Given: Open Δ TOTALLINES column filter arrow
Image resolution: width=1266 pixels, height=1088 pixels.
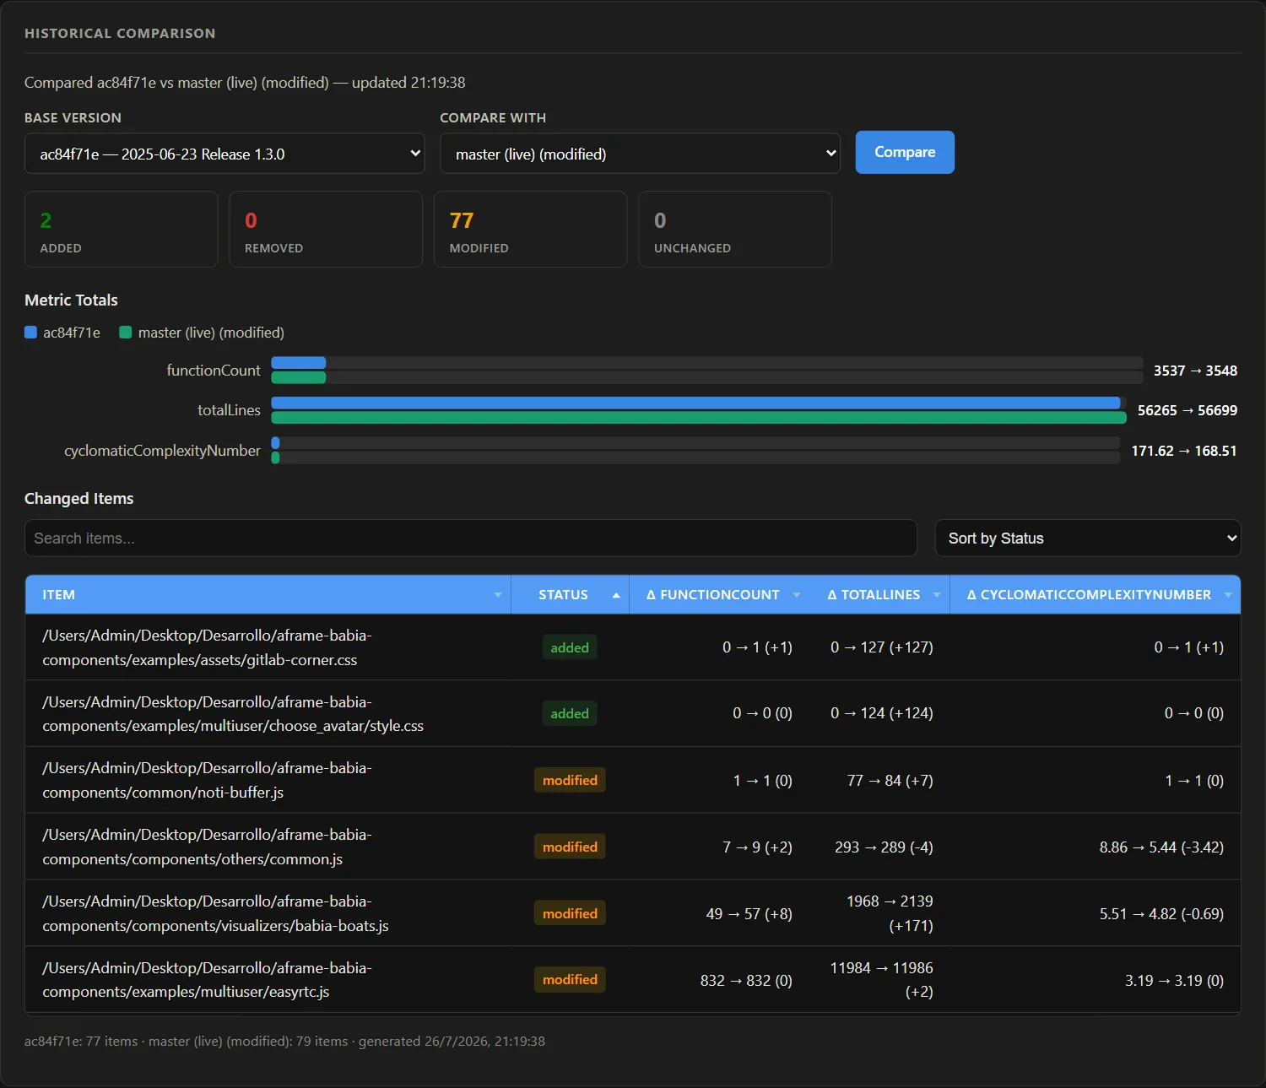Looking at the screenshot, I should pos(937,595).
